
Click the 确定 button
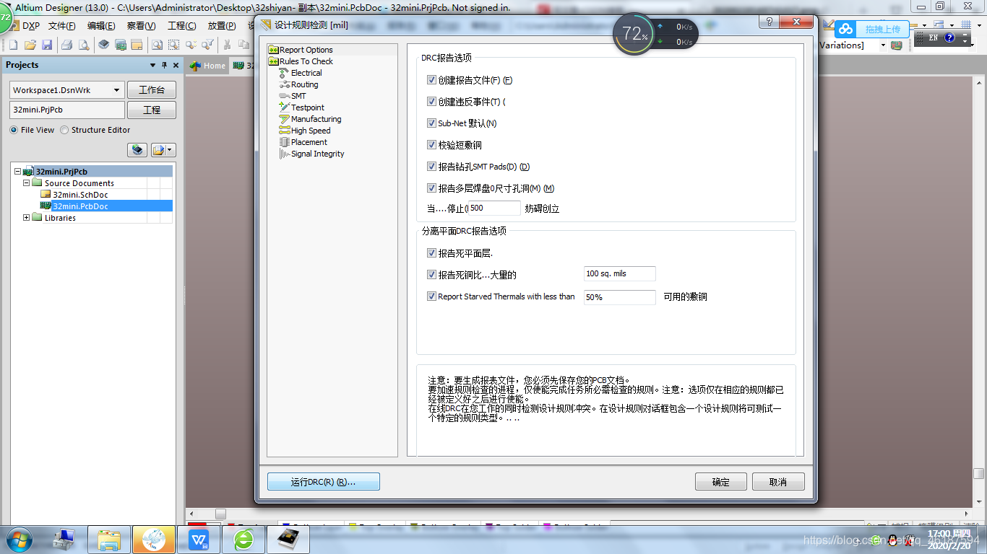click(x=721, y=482)
